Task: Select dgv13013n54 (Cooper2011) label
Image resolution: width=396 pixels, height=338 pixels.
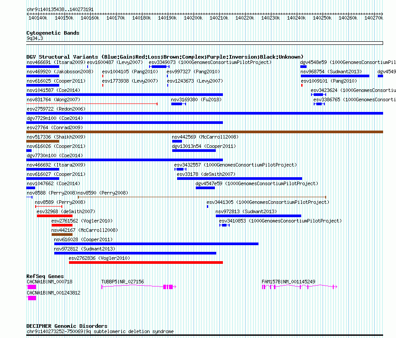Action: coord(204,146)
